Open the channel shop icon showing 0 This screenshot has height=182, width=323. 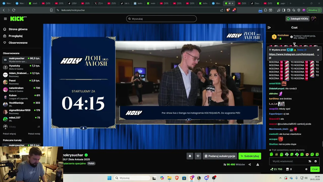click(289, 169)
